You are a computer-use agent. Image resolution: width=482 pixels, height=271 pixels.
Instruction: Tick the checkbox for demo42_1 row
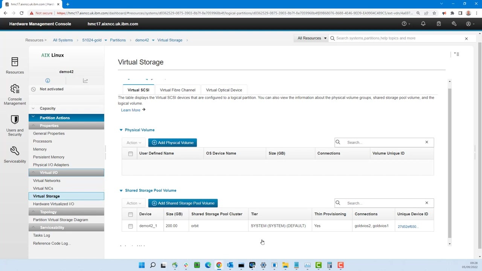click(x=130, y=226)
